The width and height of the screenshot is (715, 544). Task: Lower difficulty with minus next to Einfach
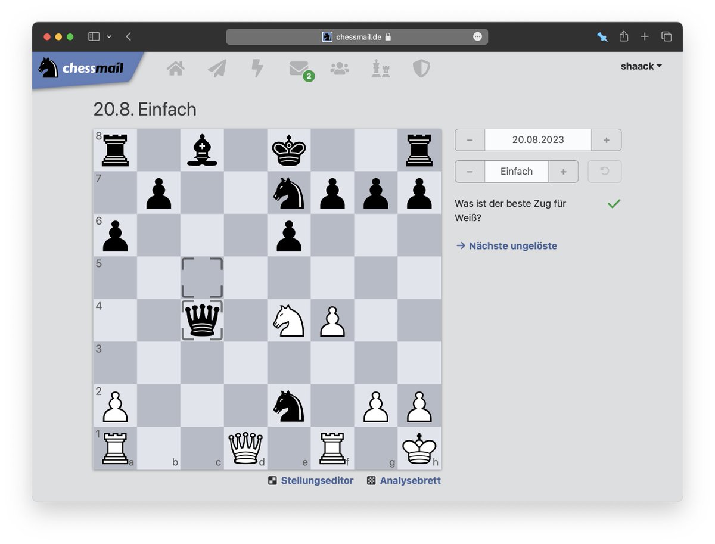click(x=470, y=172)
